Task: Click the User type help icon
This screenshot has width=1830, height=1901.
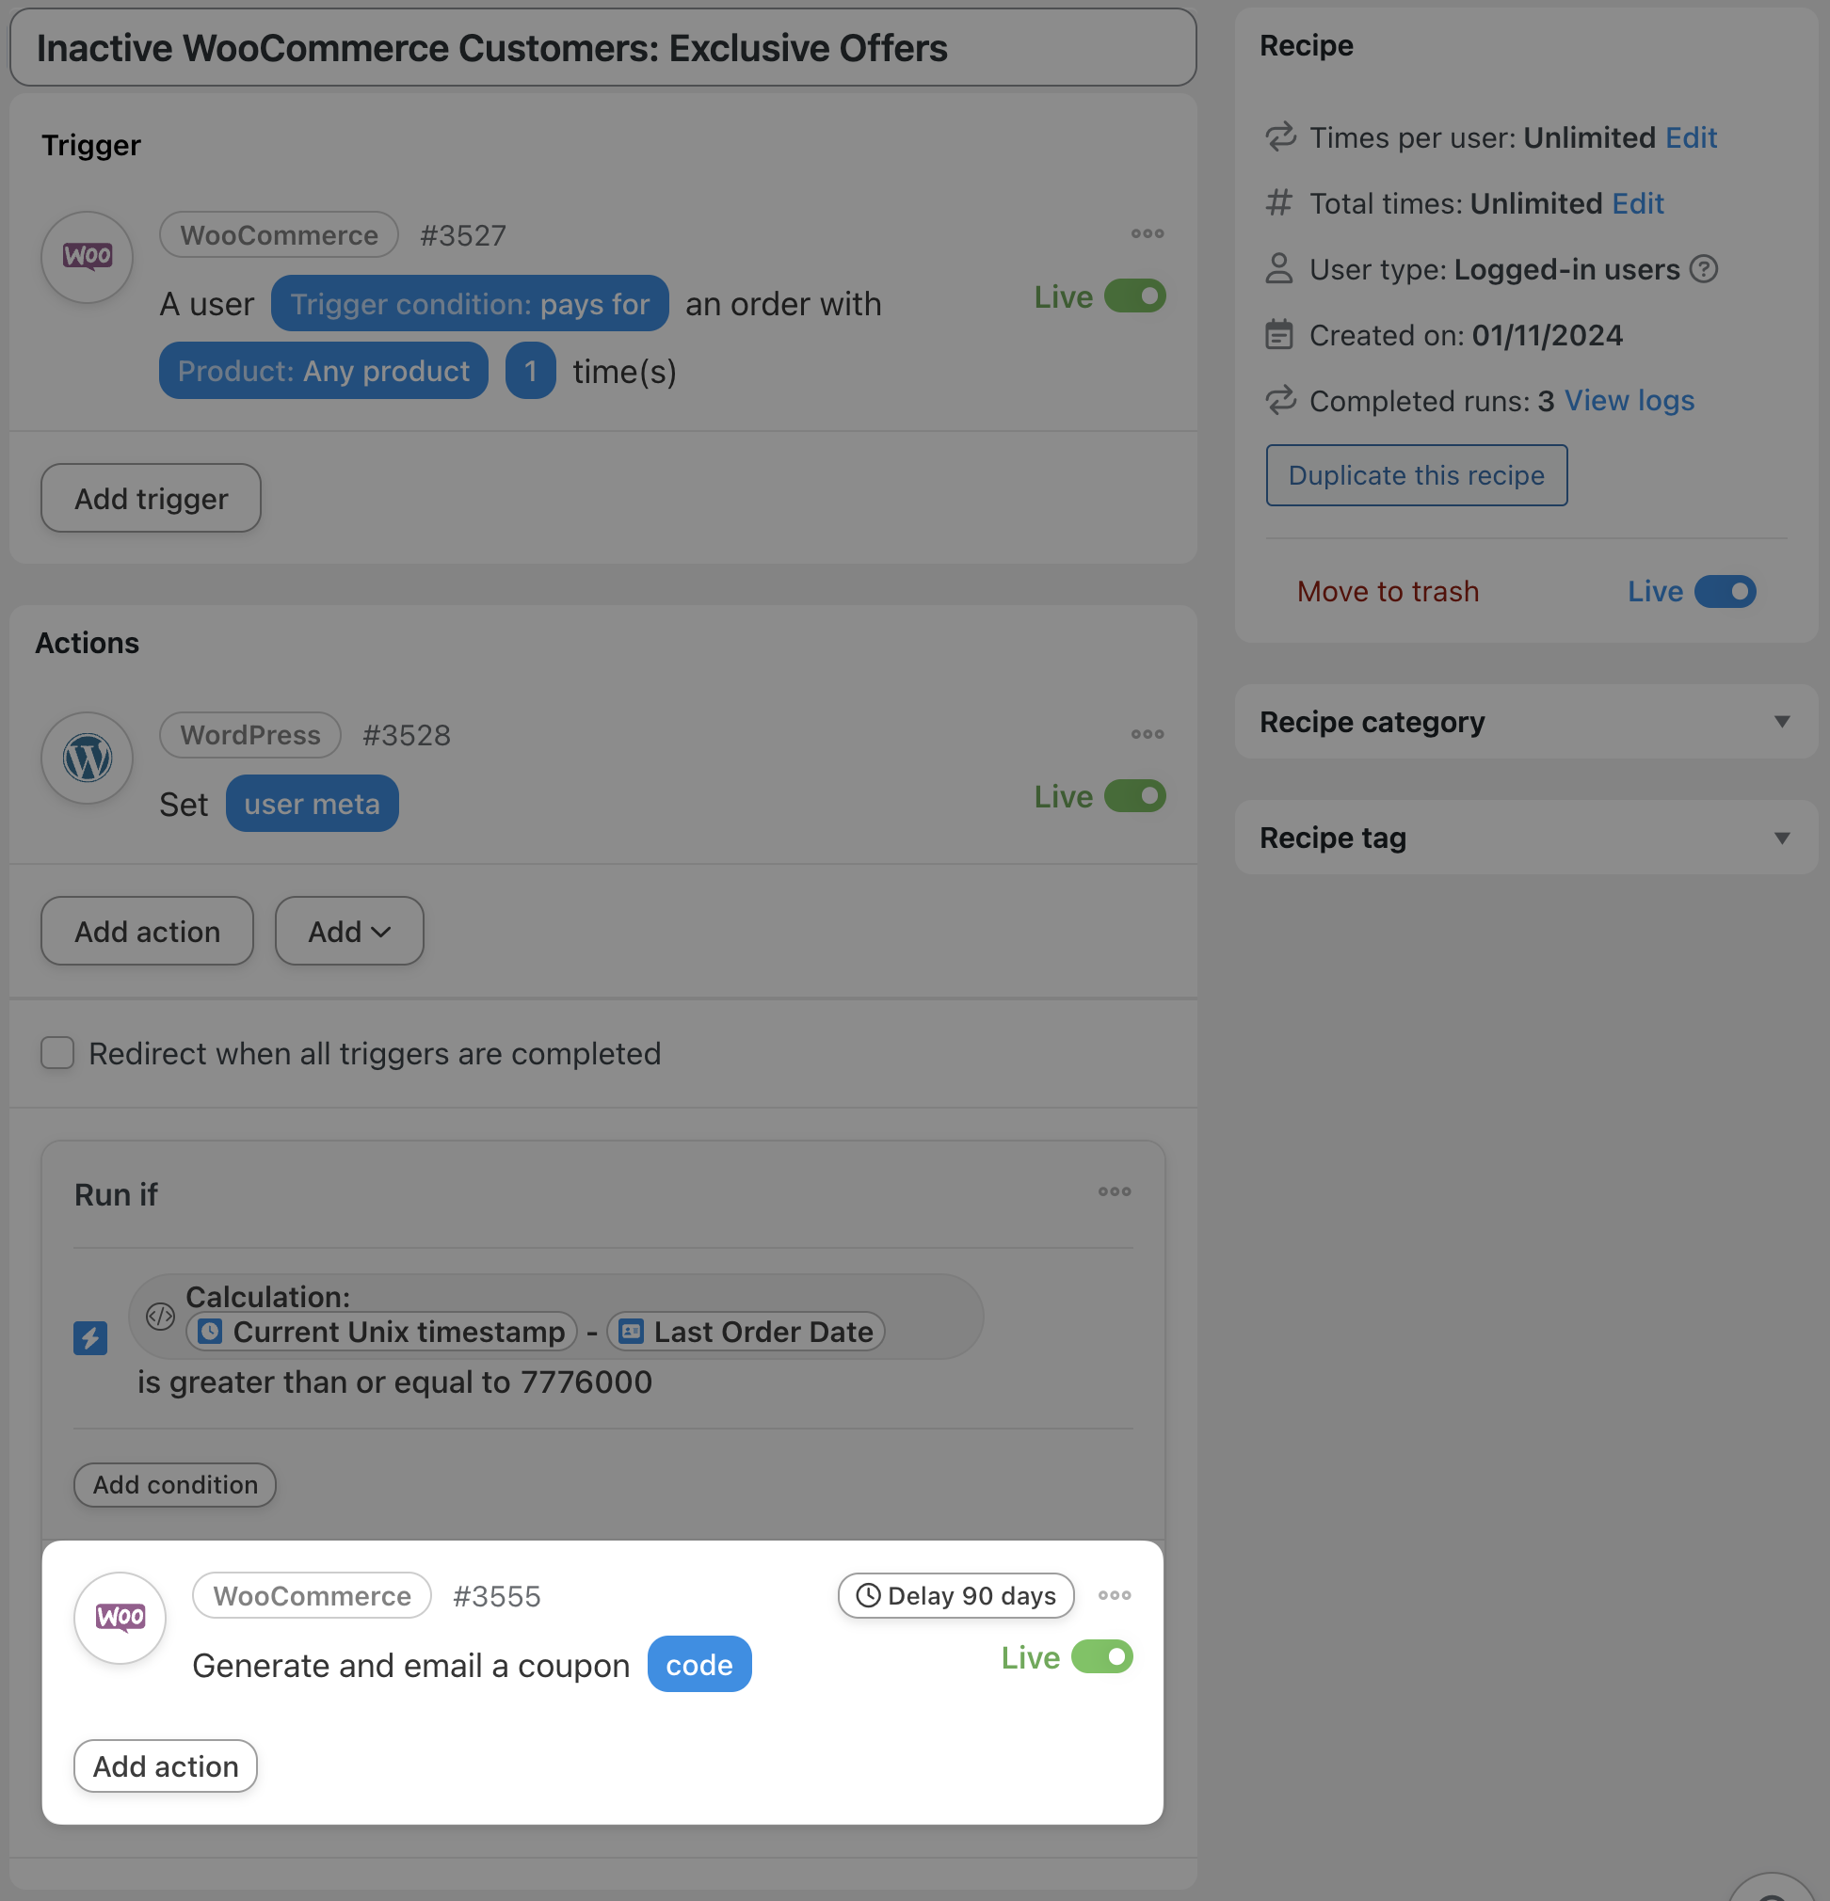Action: coord(1703,268)
